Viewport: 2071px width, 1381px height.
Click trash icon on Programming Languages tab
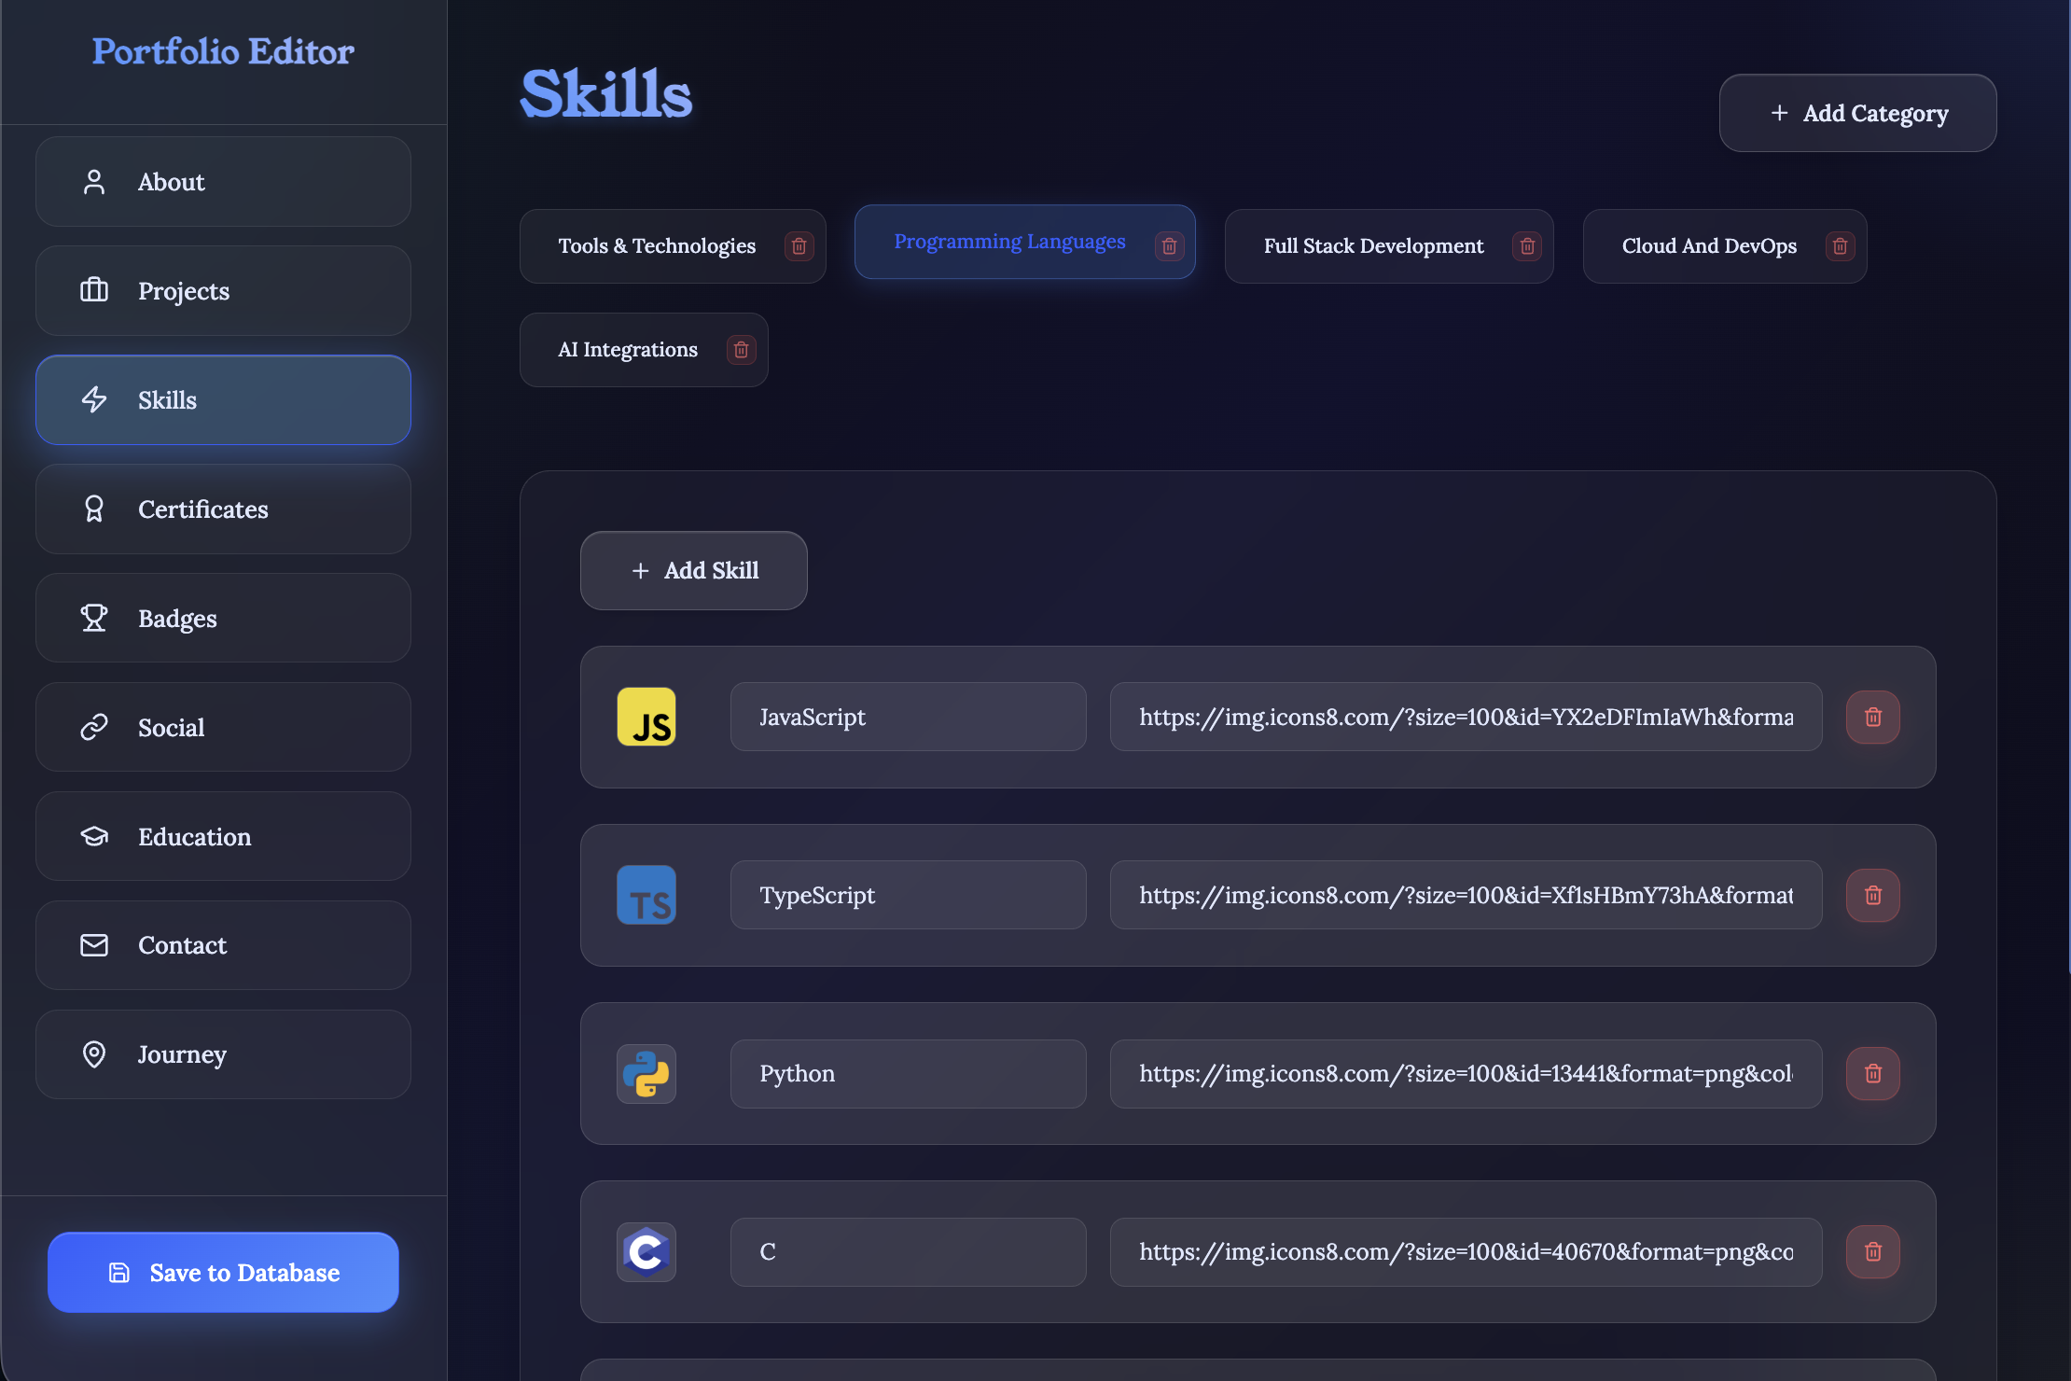tap(1169, 246)
